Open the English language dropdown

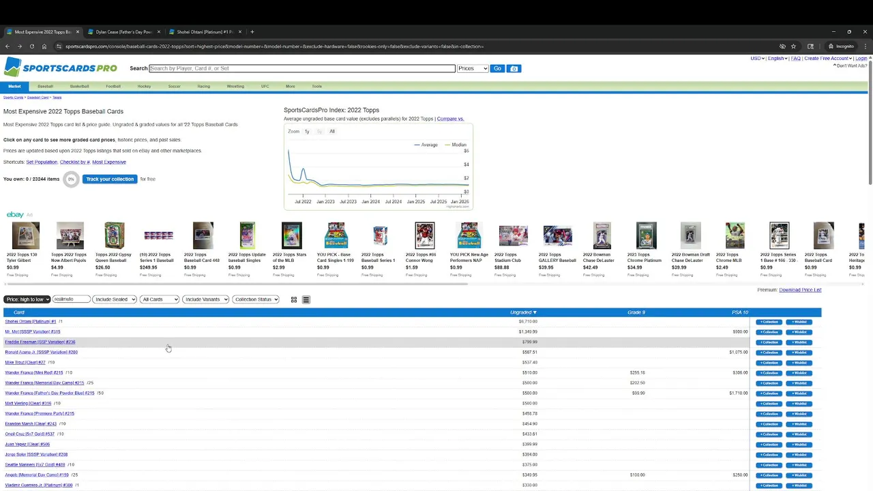[x=778, y=59]
